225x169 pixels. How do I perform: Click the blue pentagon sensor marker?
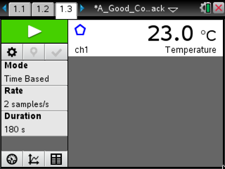(x=80, y=30)
